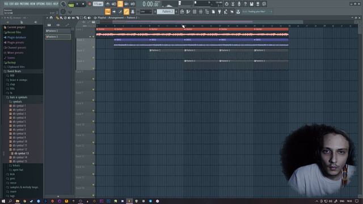The width and height of the screenshot is (363, 204).
Task: Open the Playlist arrangement menu arrow
Action: point(95,18)
